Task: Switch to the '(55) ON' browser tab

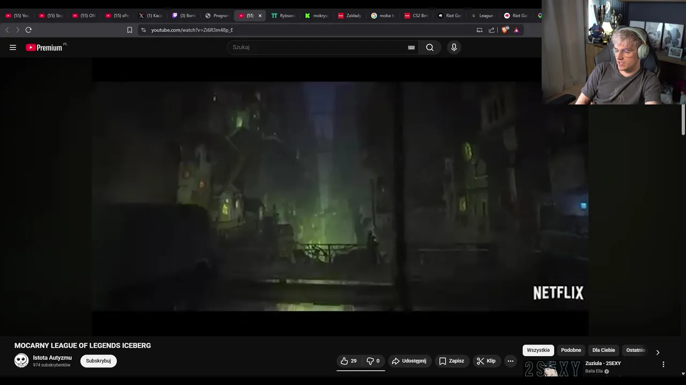Action: [84, 16]
